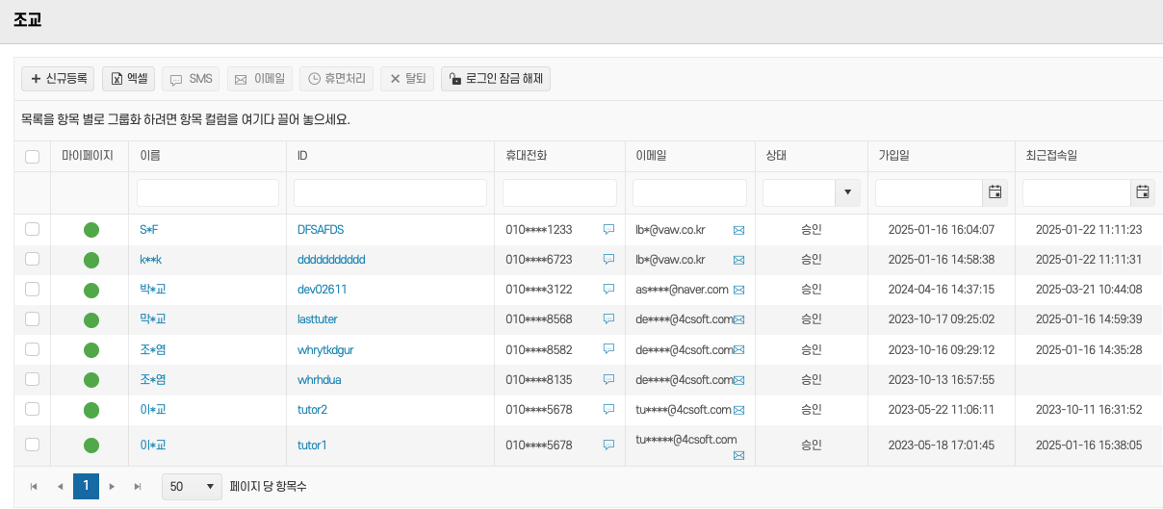Screen dimensions: 1163x509
Task: Click the 로그인 잠금 해제 button
Action: 495,79
